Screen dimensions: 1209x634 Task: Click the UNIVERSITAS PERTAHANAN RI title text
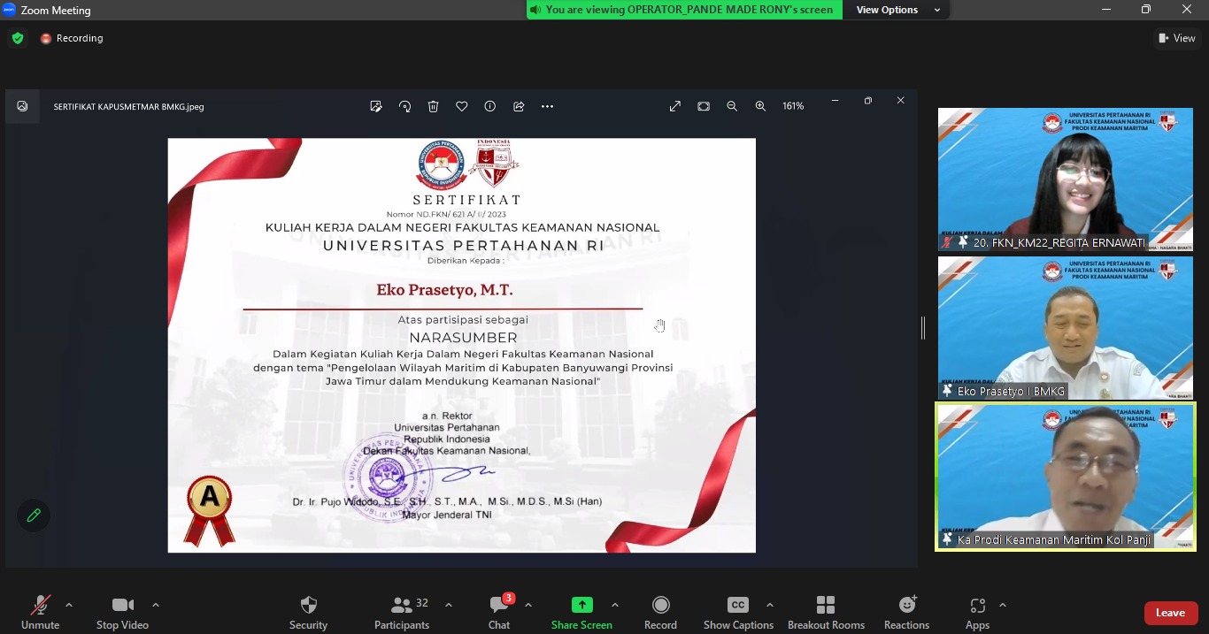464,246
